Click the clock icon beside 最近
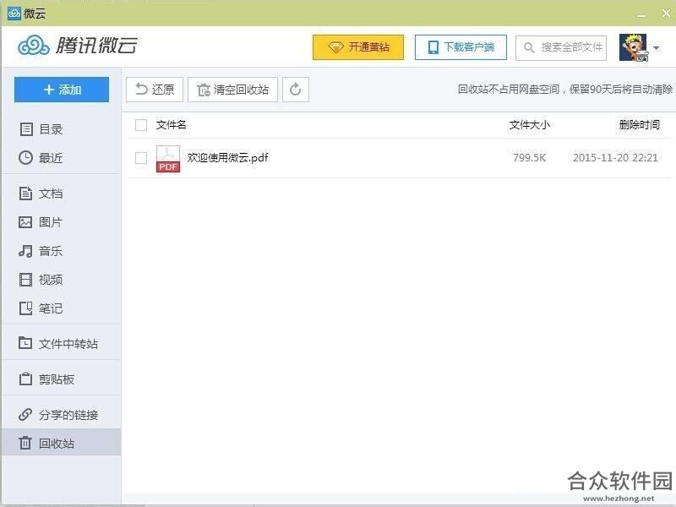 coord(25,158)
